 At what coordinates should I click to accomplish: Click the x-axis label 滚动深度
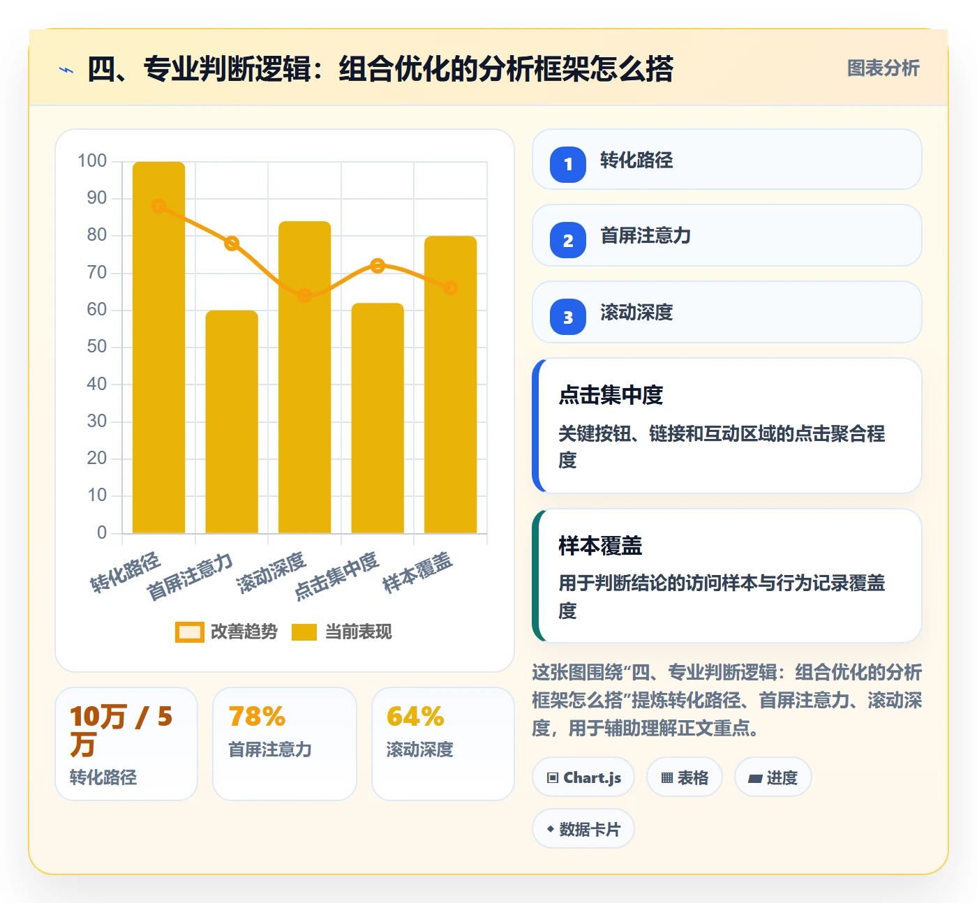tap(271, 572)
